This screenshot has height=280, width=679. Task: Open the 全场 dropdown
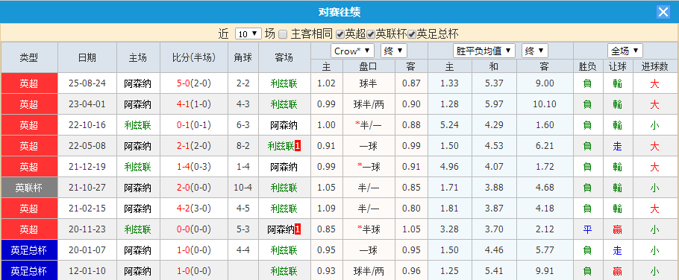[x=625, y=51]
